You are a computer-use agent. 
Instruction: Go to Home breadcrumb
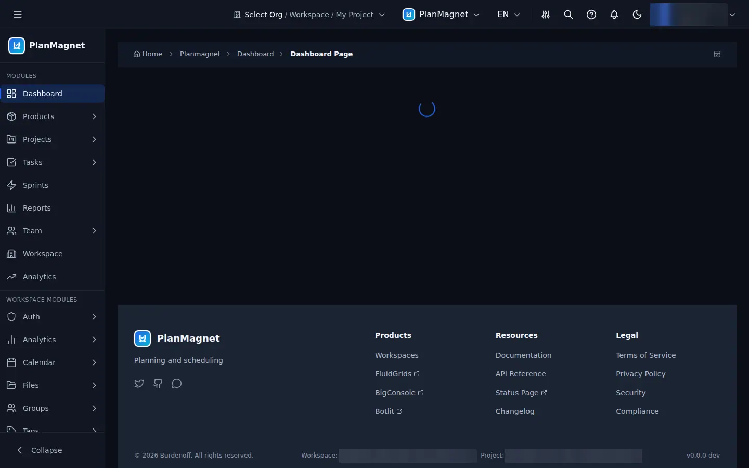(x=148, y=54)
